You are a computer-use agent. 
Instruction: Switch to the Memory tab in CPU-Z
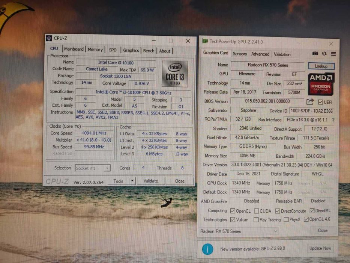pos(95,50)
